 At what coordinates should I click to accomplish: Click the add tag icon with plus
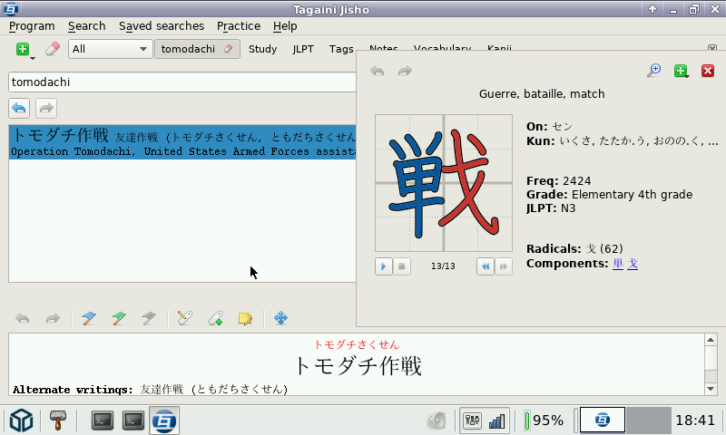click(x=214, y=318)
